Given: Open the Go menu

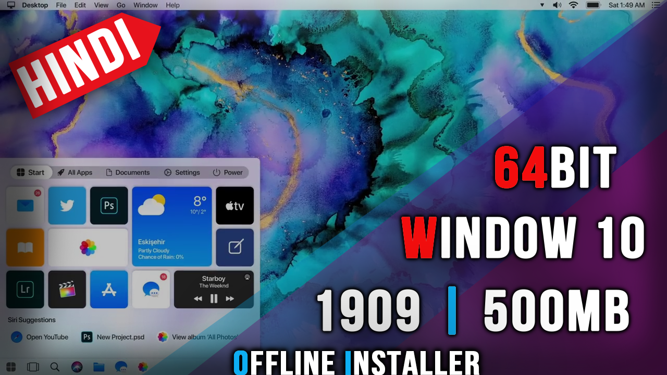Looking at the screenshot, I should point(121,5).
